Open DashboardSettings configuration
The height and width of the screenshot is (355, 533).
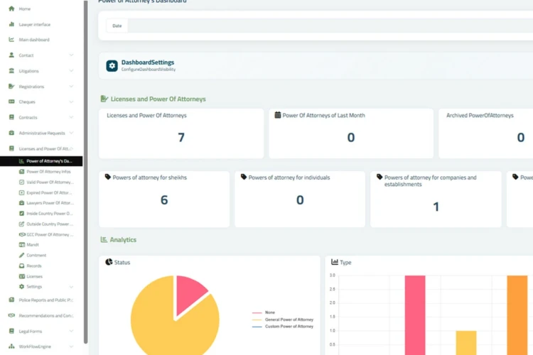click(148, 62)
